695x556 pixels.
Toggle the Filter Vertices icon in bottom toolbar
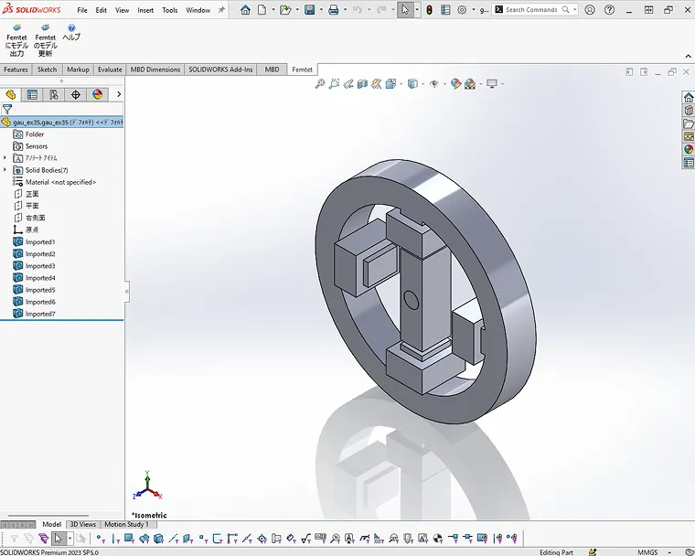101,539
